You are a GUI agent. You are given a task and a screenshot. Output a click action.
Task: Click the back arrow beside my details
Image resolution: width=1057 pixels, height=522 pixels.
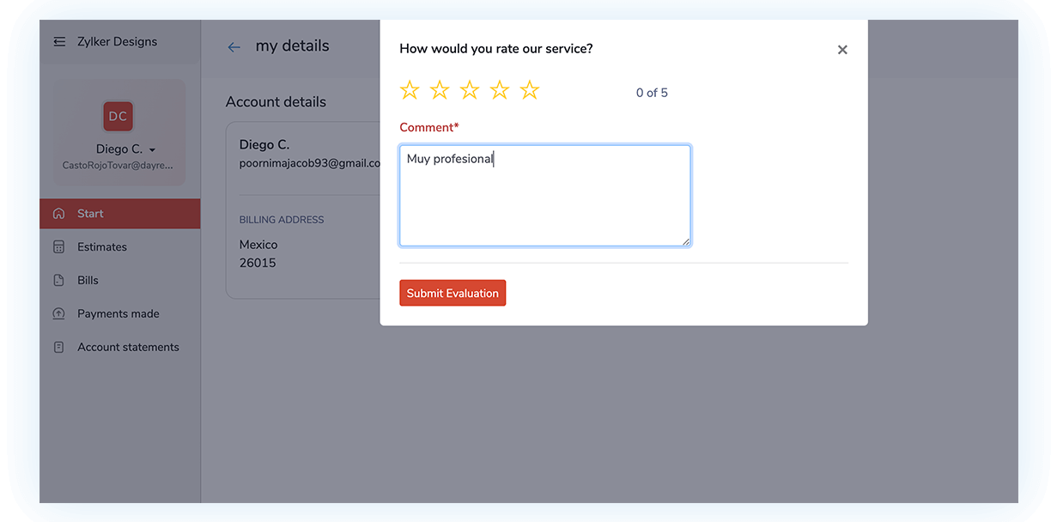(234, 46)
